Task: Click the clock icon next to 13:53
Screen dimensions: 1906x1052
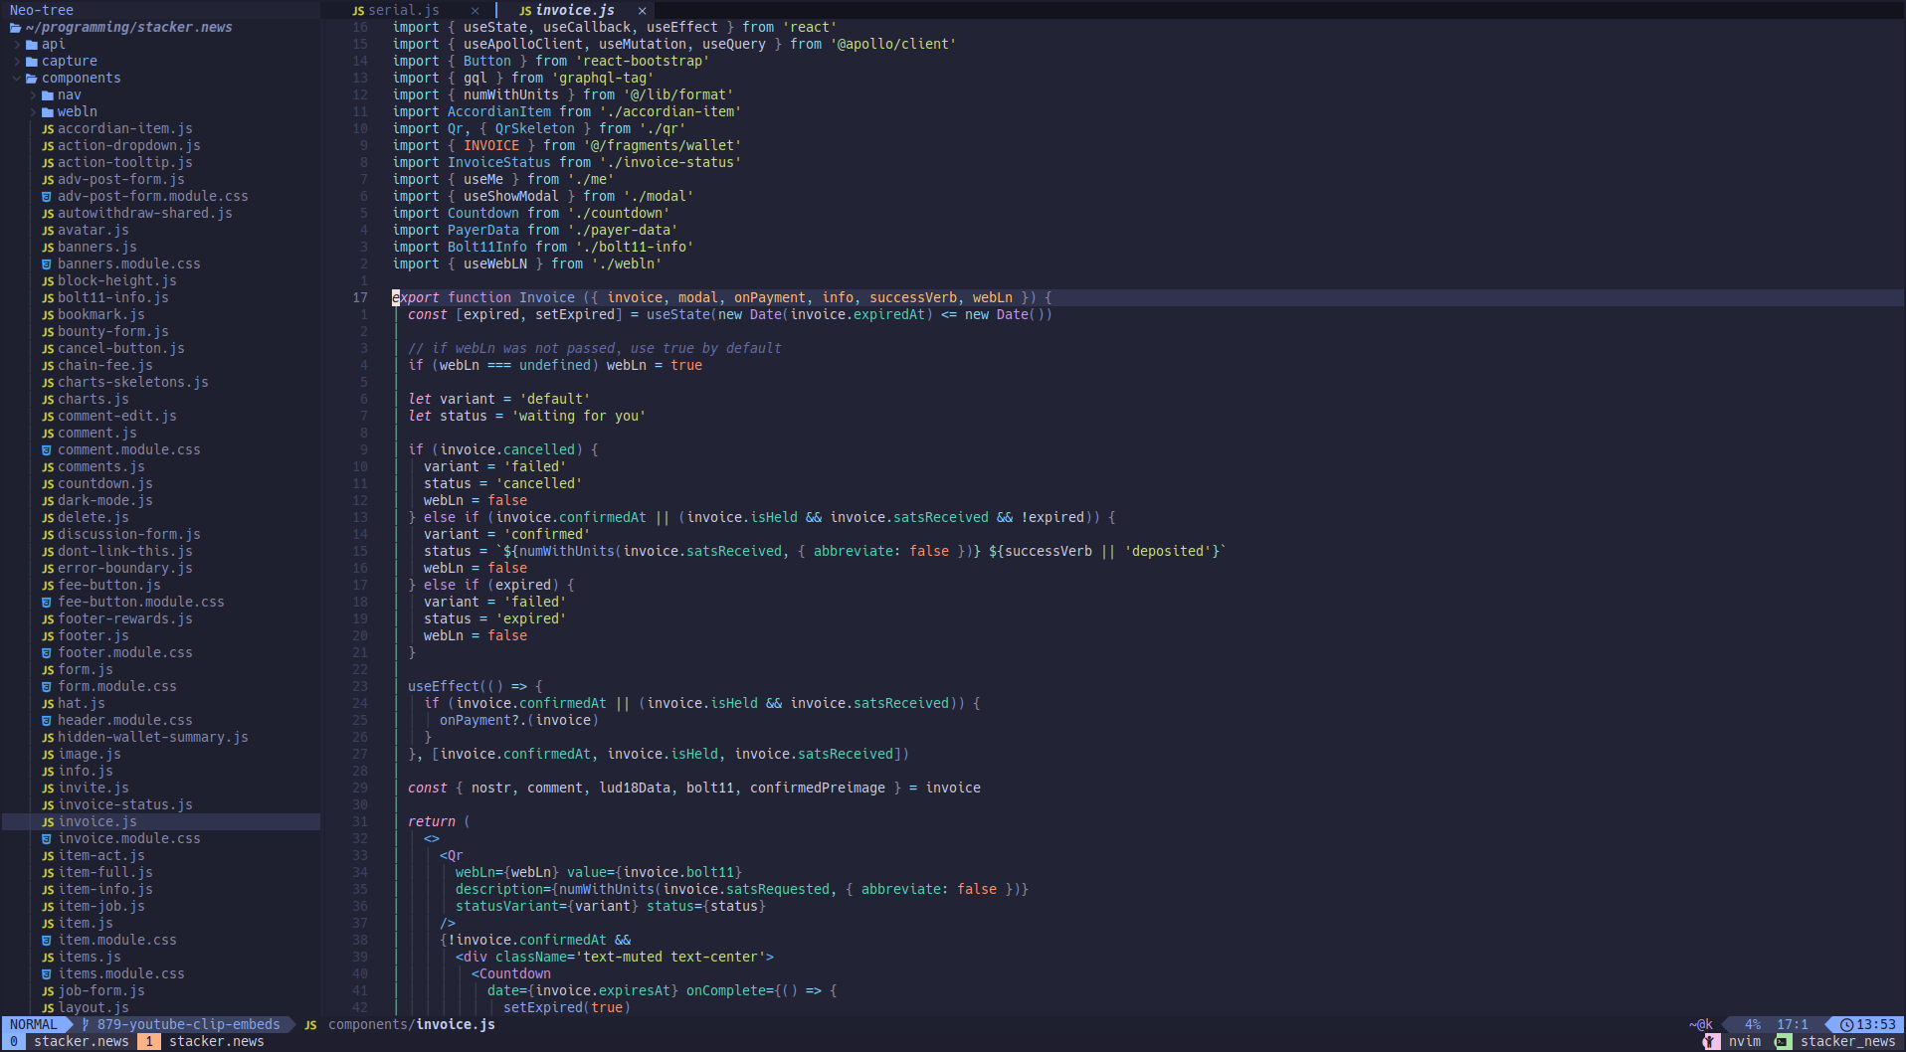Action: (1846, 1025)
